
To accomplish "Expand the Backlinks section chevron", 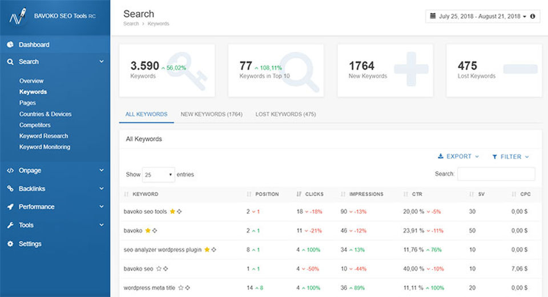I will [102, 189].
